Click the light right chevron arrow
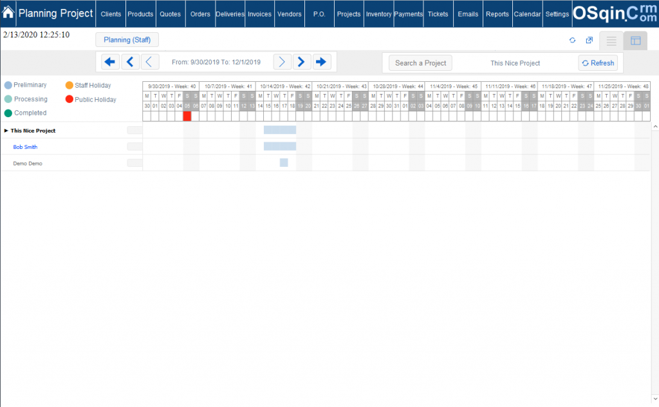The image size is (659, 407). click(282, 61)
